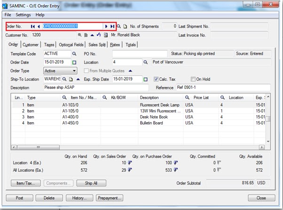This screenshot has width=283, height=210.
Task: Jump to last order record
Action: pyautogui.click(x=112, y=26)
